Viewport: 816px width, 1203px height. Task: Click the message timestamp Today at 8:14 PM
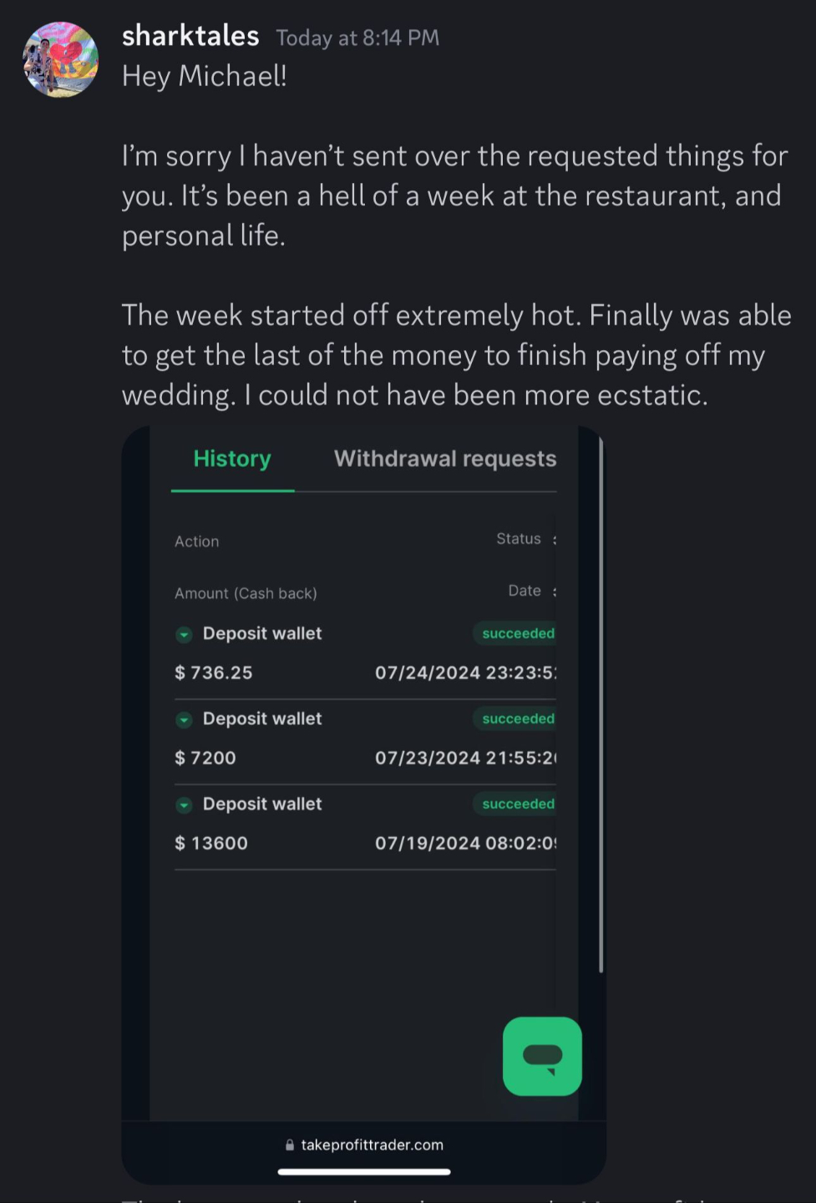coord(357,38)
